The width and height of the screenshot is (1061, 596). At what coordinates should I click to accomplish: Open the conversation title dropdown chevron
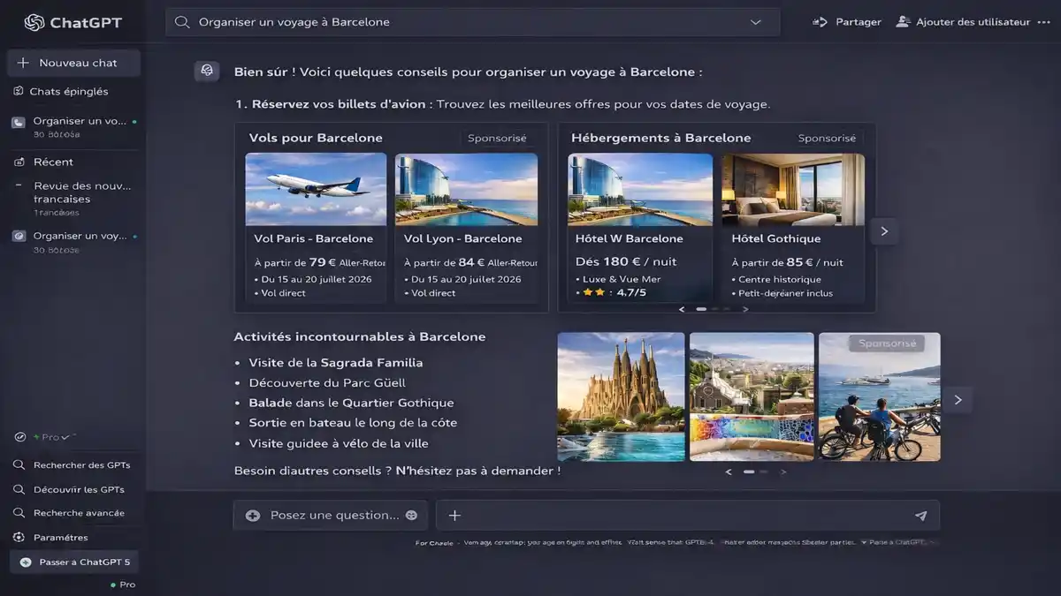click(x=755, y=21)
